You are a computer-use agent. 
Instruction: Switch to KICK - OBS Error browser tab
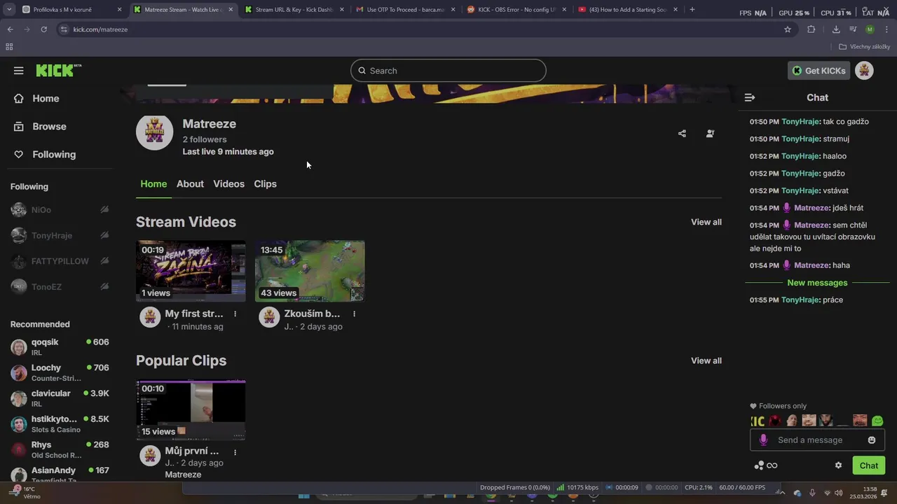[516, 10]
